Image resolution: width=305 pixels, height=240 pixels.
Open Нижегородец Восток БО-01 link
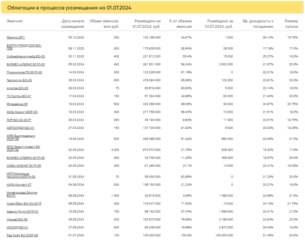(22, 194)
